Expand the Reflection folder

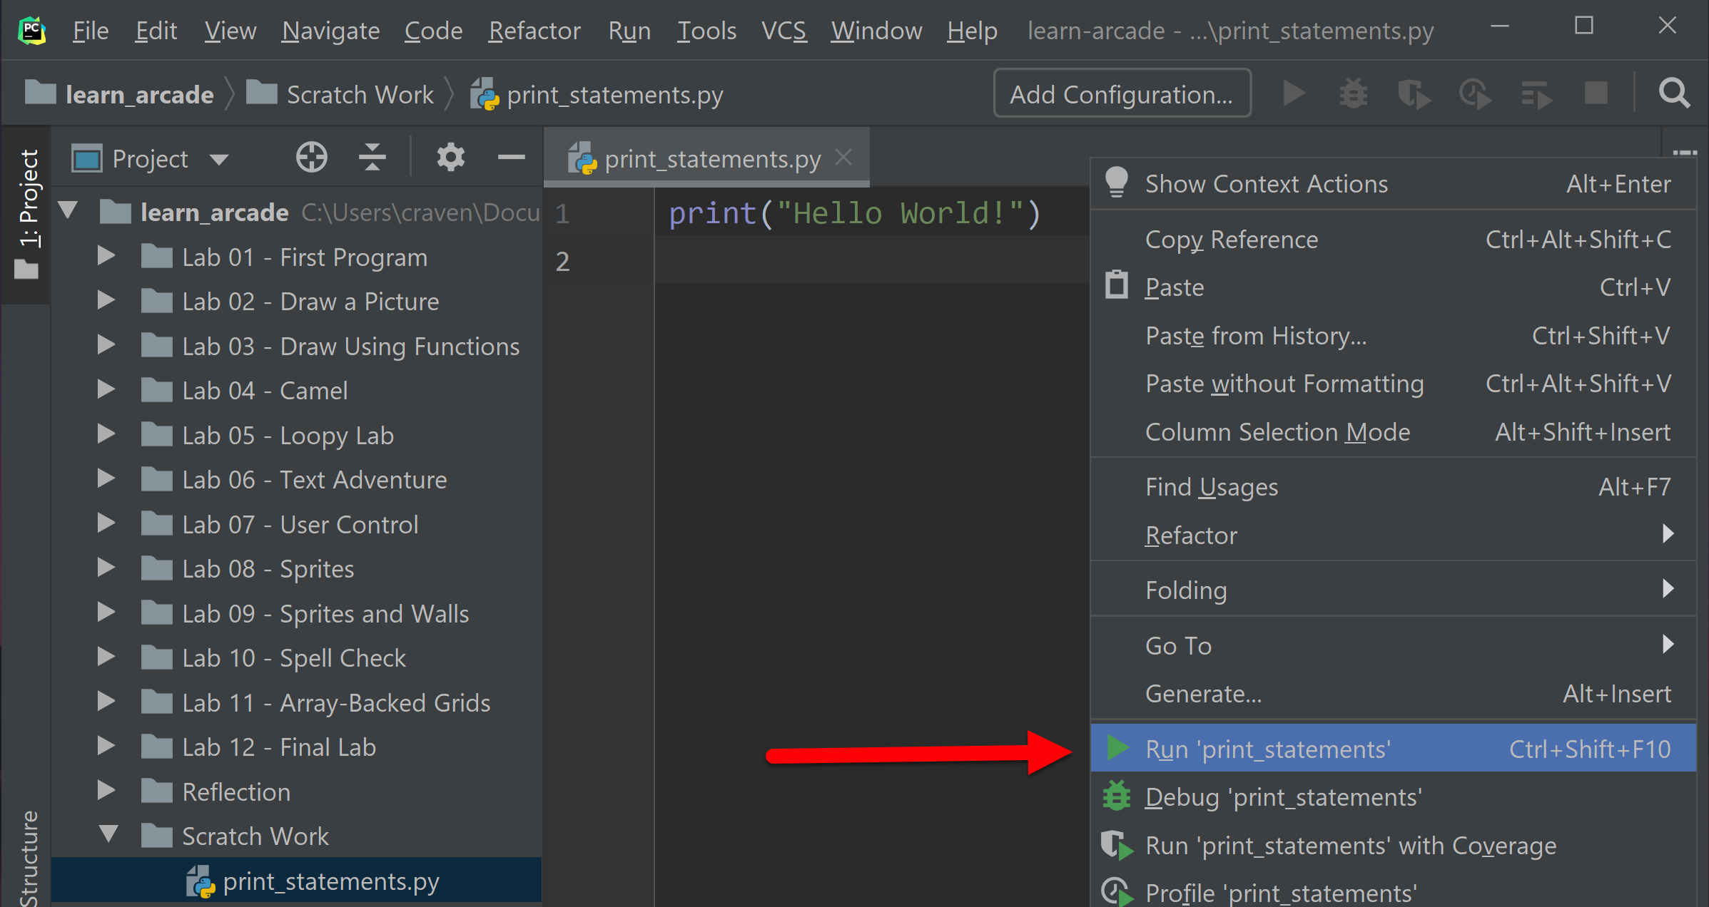click(106, 791)
